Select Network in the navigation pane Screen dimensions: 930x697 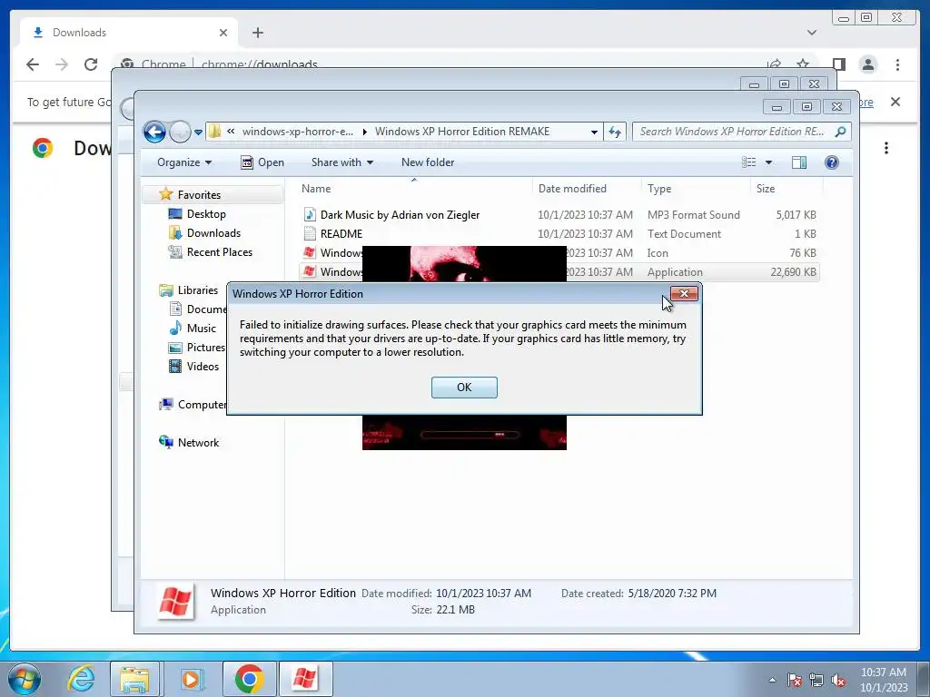click(198, 443)
